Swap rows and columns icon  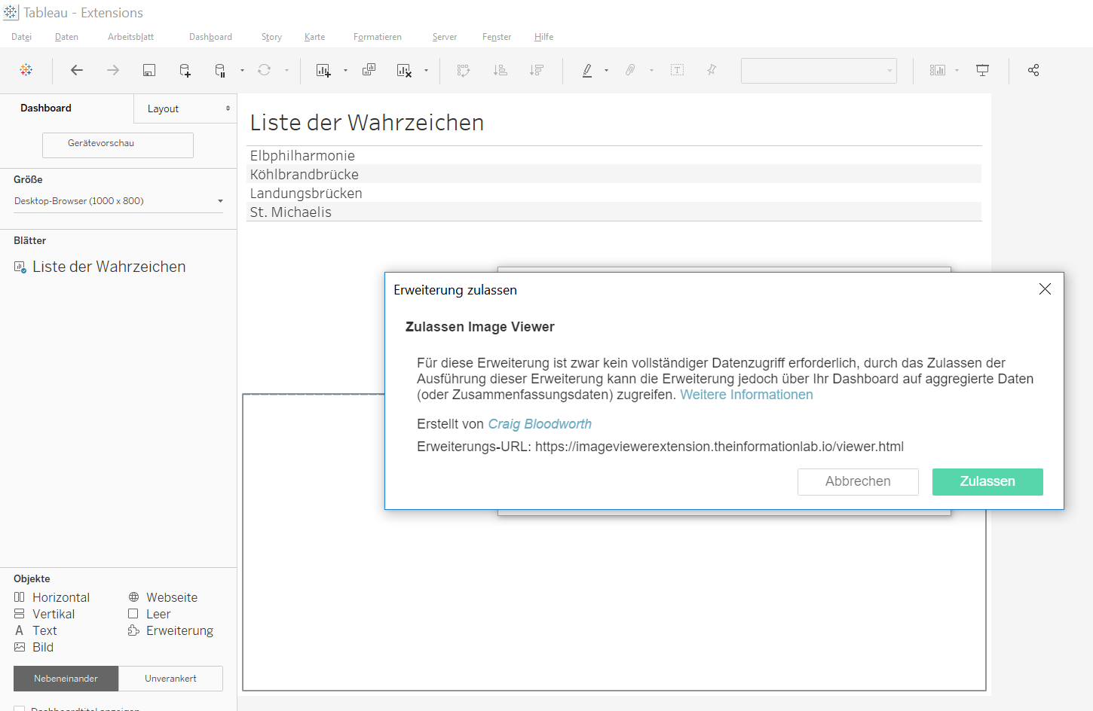point(464,70)
